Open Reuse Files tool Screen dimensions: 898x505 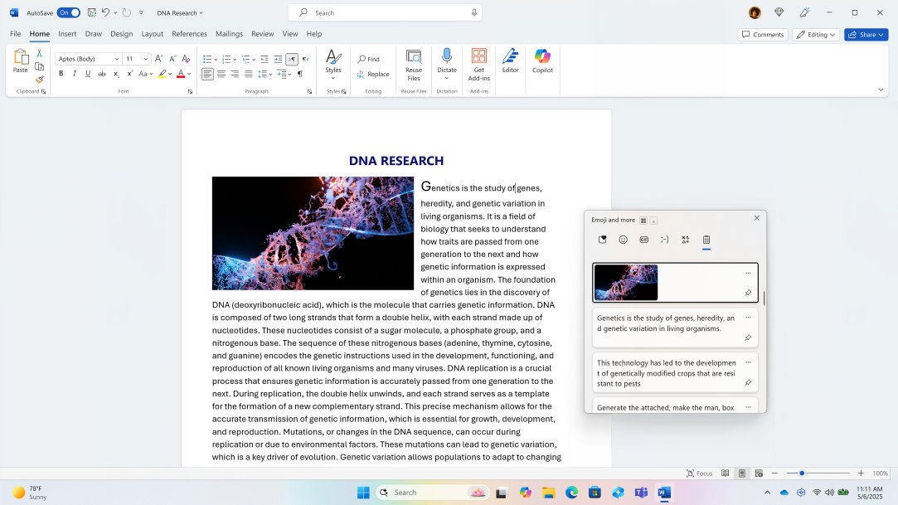point(413,66)
